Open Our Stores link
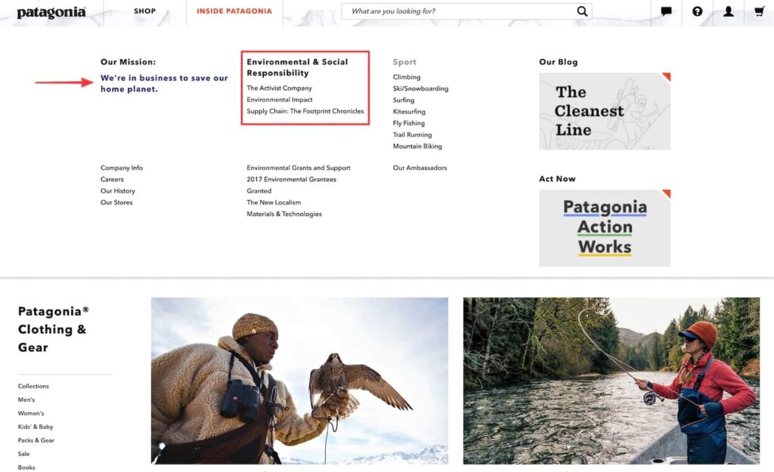Screen dimensions: 774x472 click(x=116, y=202)
